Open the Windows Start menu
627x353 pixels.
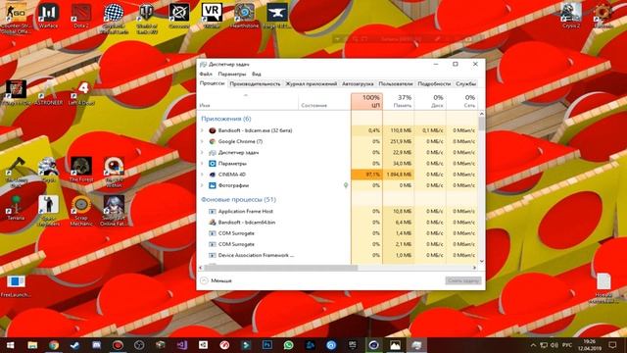[x=11, y=345]
